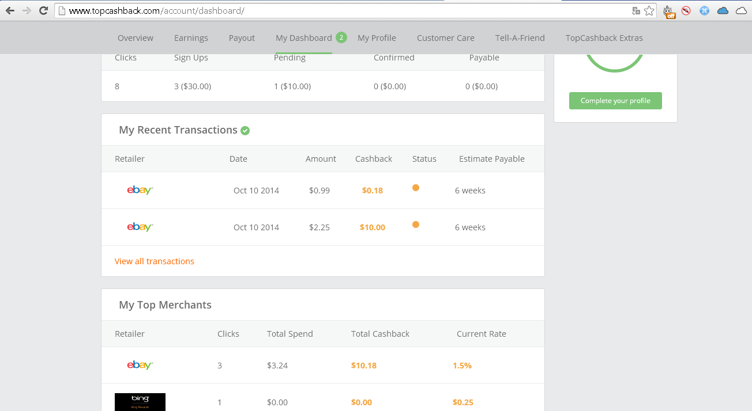The image size is (752, 411).
Task: Click the 'Payable' column header
Action: 484,58
